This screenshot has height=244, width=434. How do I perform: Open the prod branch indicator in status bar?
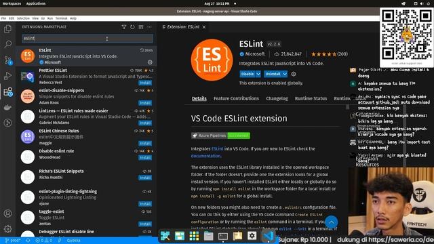click(13, 241)
